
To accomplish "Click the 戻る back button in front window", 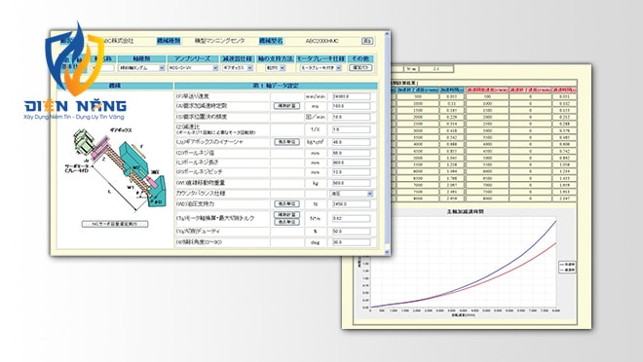I will point(367,41).
